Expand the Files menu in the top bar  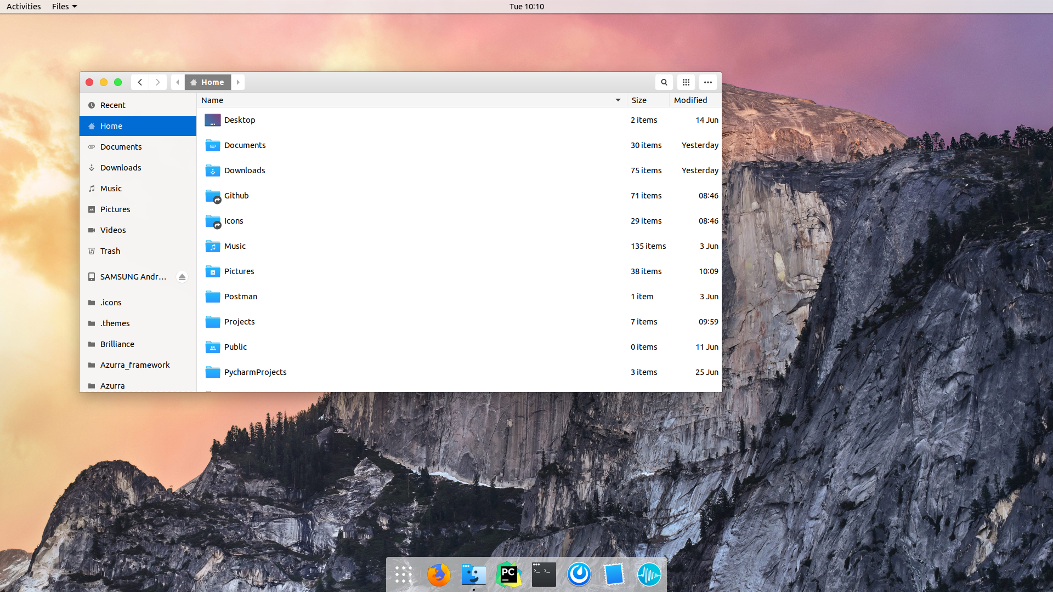pos(60,7)
